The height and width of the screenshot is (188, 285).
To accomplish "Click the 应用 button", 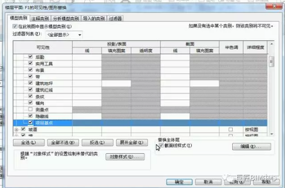I will [237, 182].
